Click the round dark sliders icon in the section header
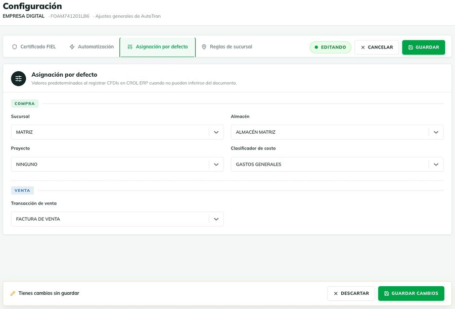The image size is (455, 309). [19, 79]
